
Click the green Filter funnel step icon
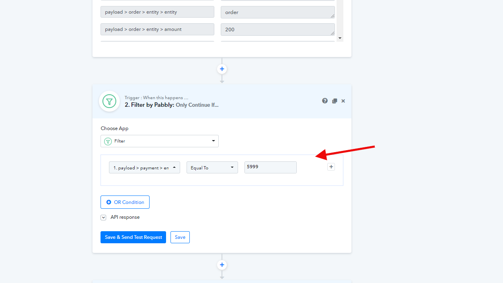point(109,101)
